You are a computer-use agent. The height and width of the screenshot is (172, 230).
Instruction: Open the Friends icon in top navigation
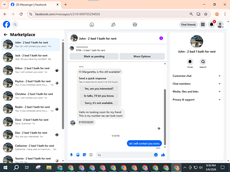click(x=113, y=24)
